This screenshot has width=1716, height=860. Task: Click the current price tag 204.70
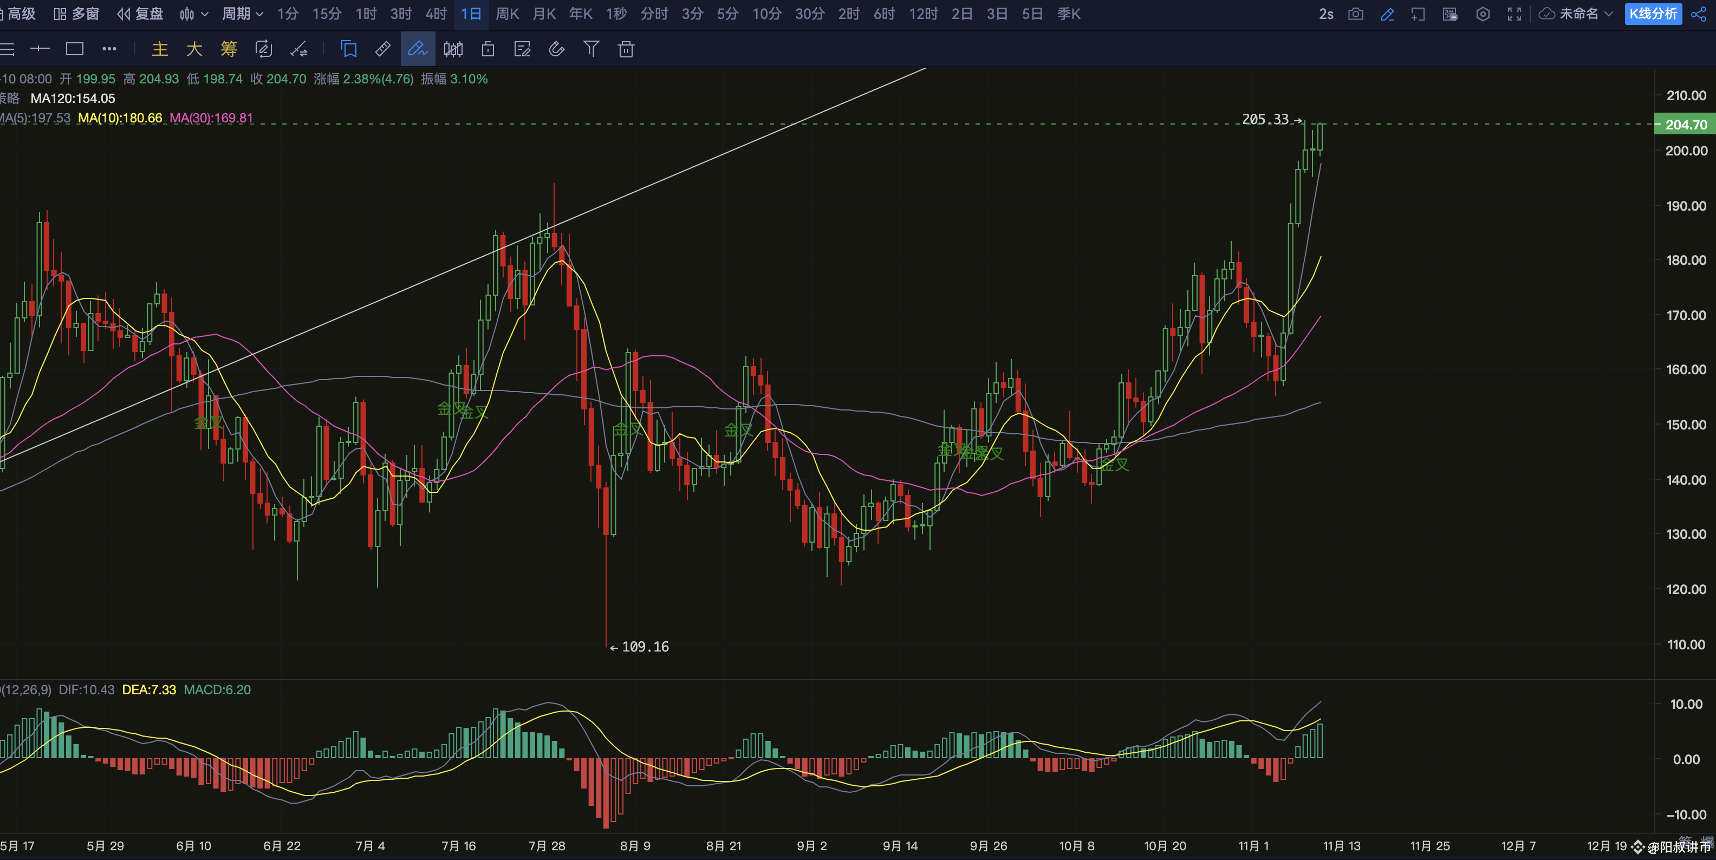pyautogui.click(x=1685, y=125)
